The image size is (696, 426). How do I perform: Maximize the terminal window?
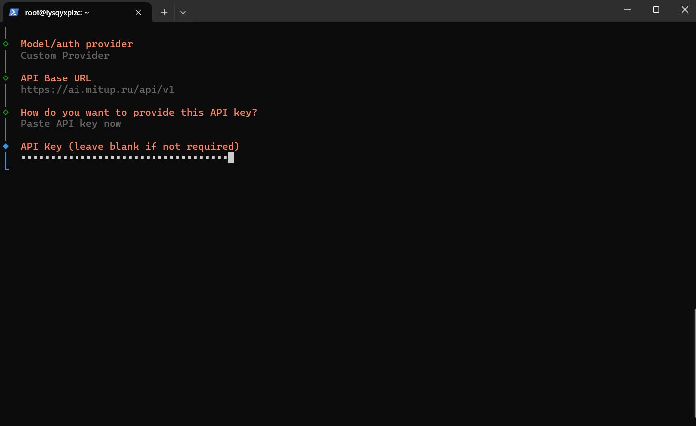(x=656, y=9)
